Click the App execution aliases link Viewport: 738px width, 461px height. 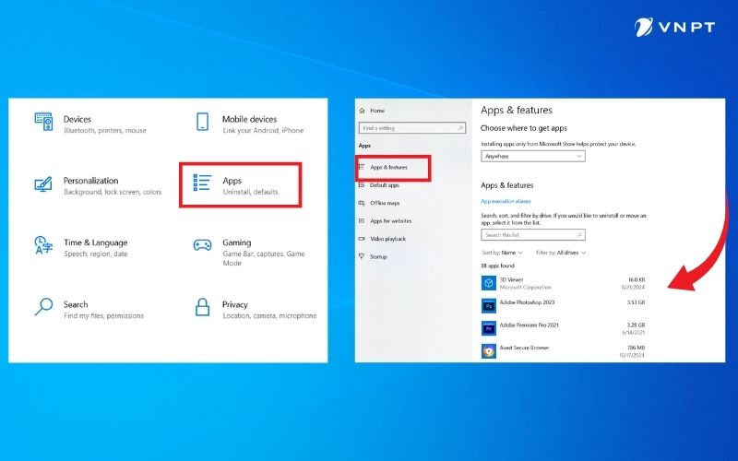click(x=507, y=201)
